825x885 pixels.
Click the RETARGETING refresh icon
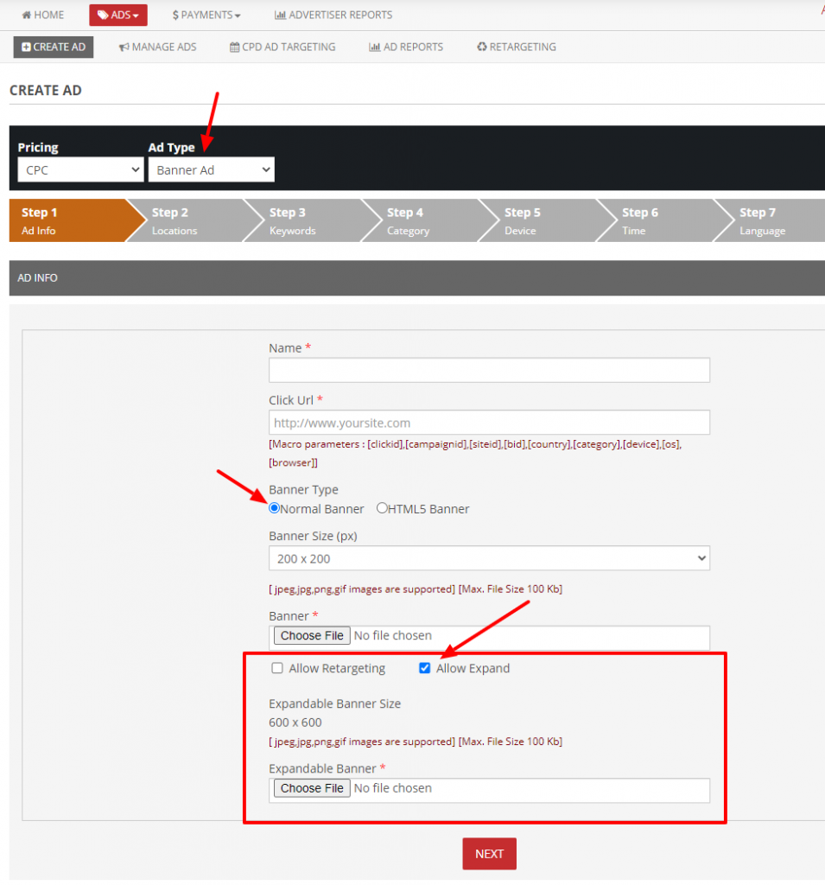click(x=483, y=47)
